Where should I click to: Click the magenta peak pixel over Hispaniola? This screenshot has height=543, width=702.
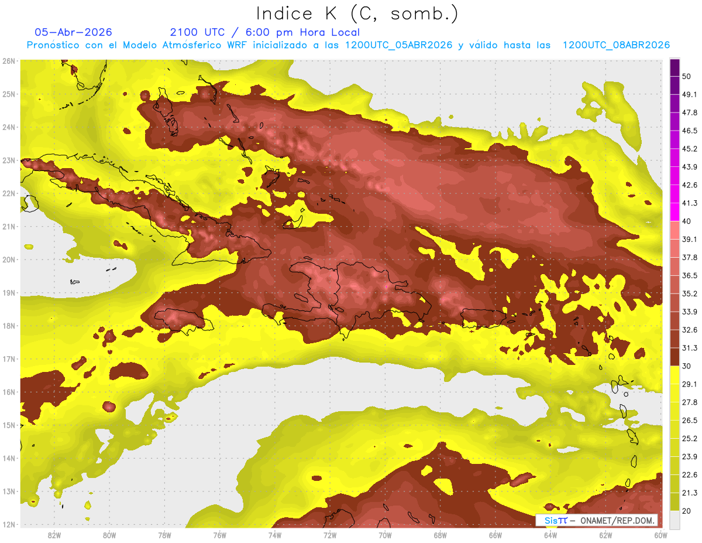click(386, 286)
